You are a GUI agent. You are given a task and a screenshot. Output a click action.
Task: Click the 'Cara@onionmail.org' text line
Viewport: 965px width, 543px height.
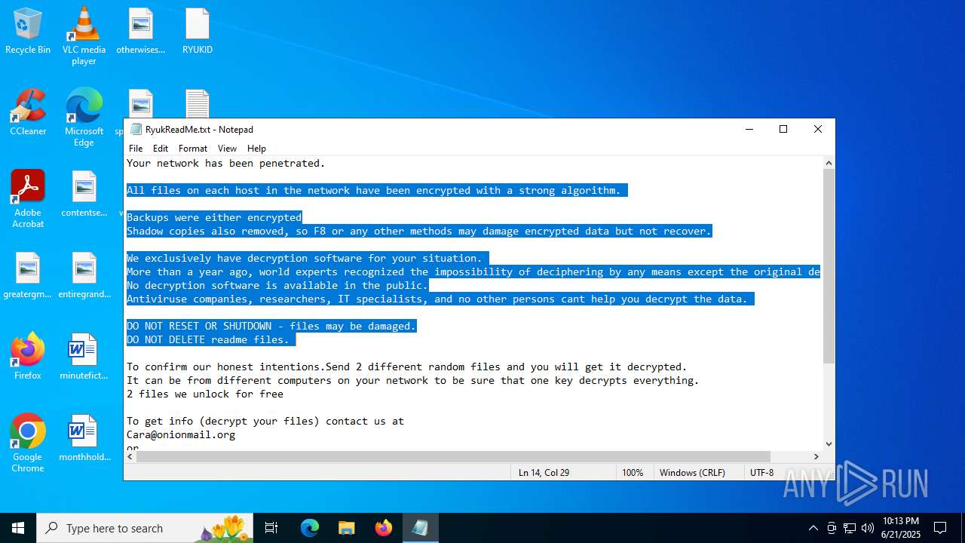181,434
